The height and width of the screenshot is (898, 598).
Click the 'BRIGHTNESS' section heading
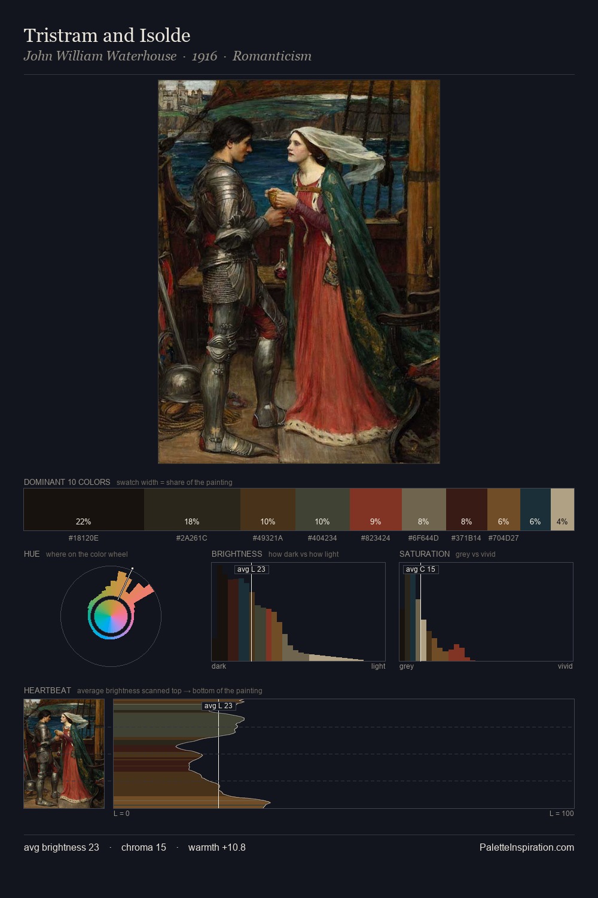[237, 554]
